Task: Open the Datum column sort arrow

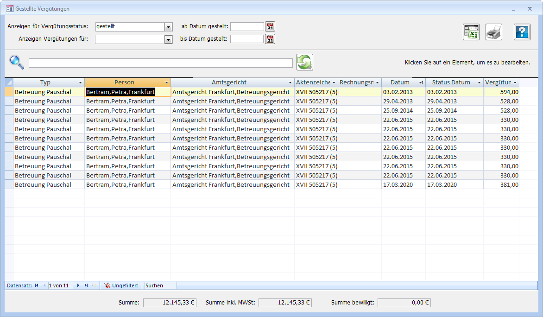Action: [x=421, y=82]
